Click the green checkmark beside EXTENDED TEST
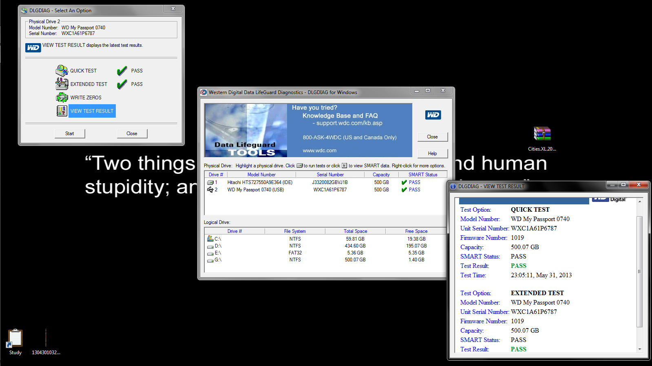This screenshot has width=652, height=366. 122,84
